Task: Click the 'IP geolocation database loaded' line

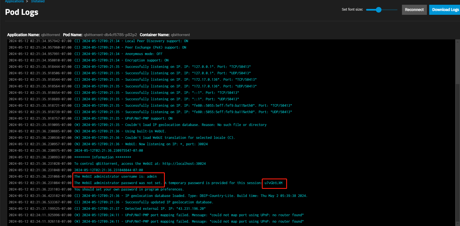Action: pyautogui.click(x=158, y=196)
